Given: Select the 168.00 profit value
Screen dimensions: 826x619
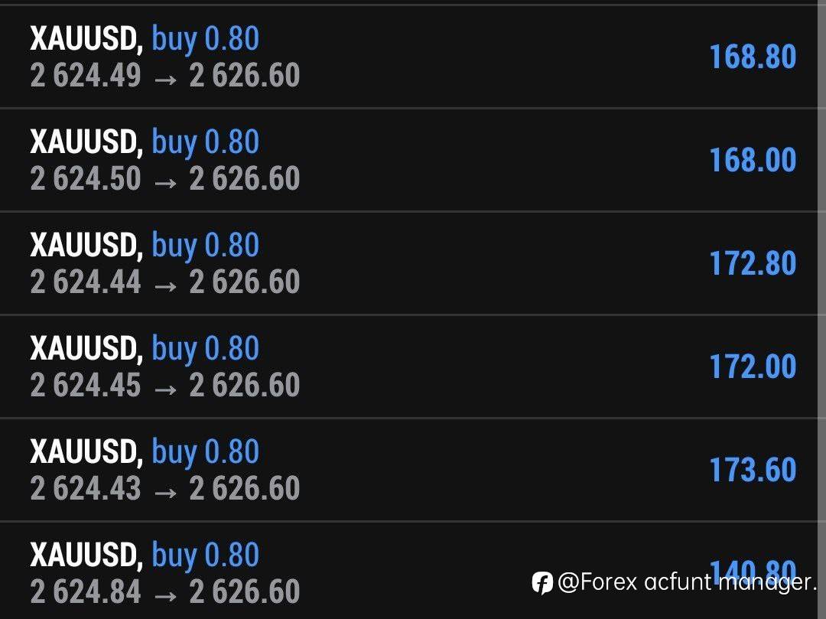Looking at the screenshot, I should click(x=753, y=160).
